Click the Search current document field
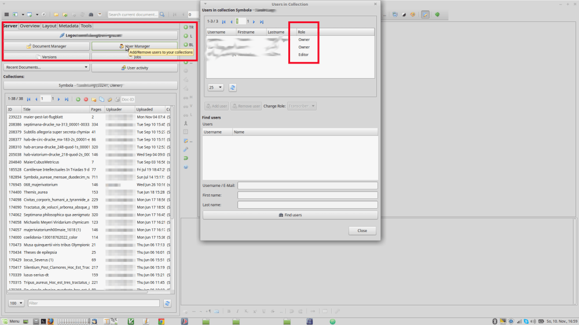Screen dimensions: 579x325 (x=133, y=14)
